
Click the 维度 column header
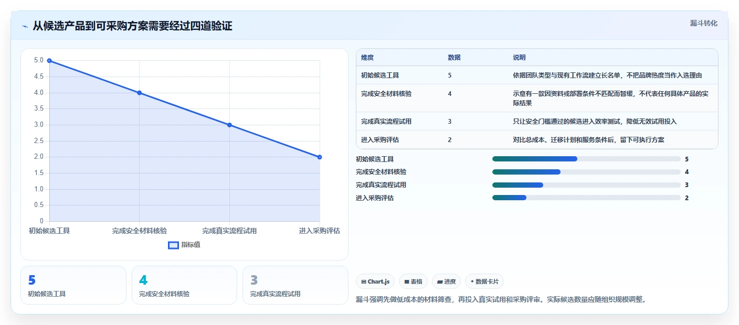point(367,57)
